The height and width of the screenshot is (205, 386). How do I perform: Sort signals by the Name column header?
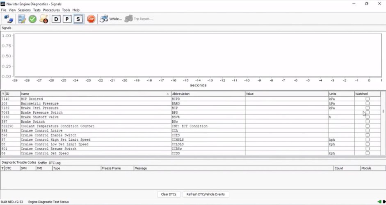point(95,94)
